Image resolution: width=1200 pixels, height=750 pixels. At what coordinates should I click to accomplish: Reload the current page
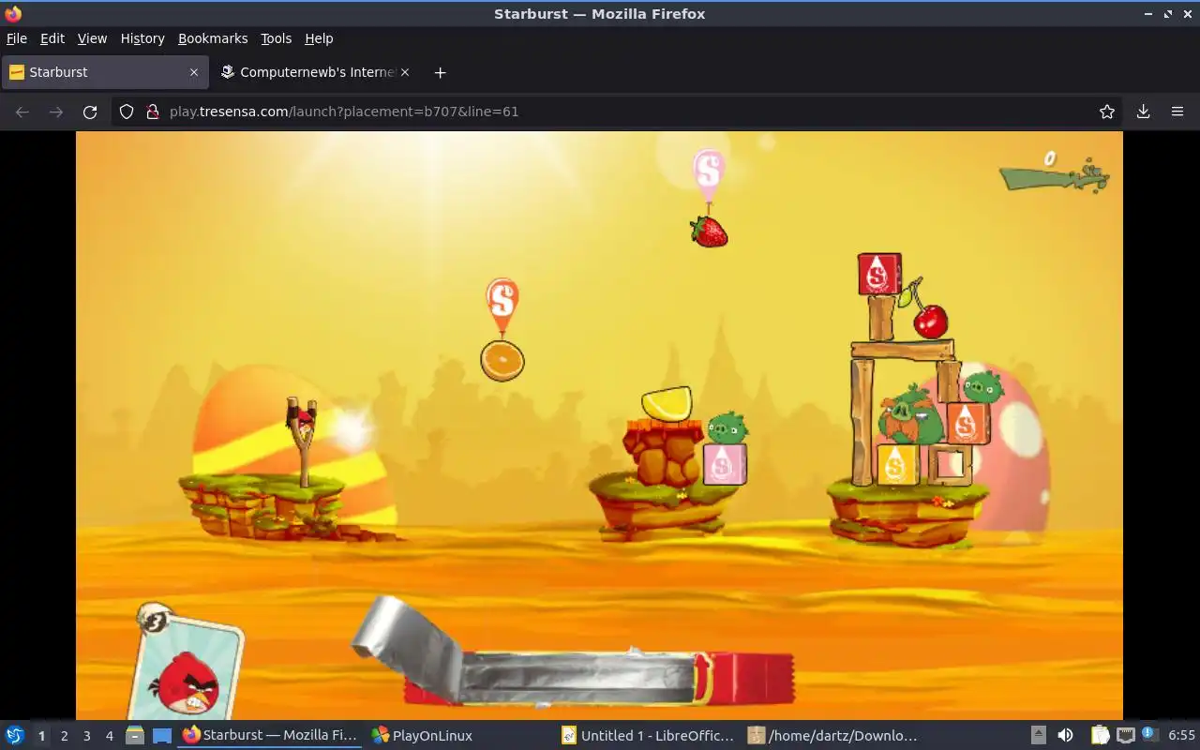tap(90, 112)
